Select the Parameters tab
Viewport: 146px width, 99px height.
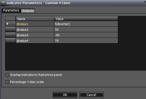[11, 10]
